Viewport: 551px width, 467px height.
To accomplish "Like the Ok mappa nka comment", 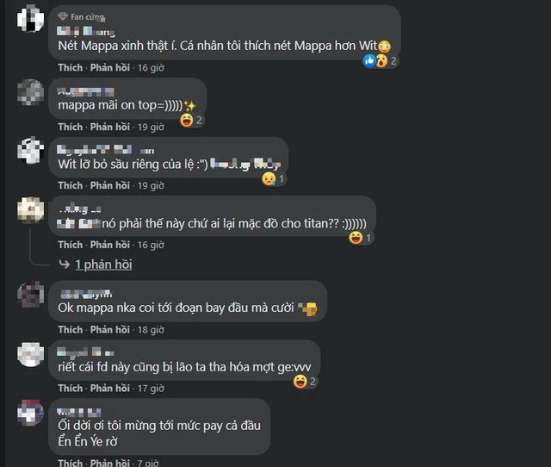I will tap(71, 329).
